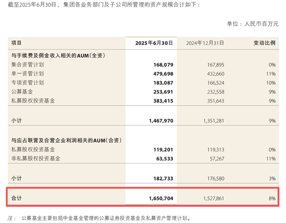Screen dimensions: 286x223
Task: Click the value 479,698 for 单一资管计划
Action: 163,73
